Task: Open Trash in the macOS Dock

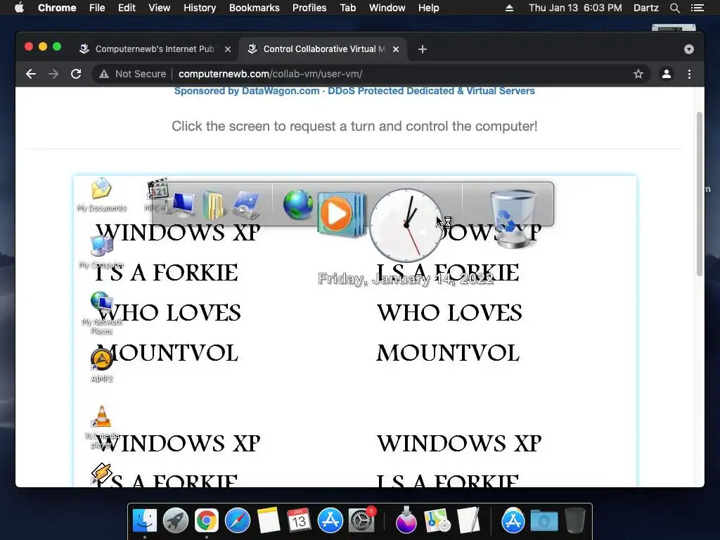Action: pyautogui.click(x=575, y=521)
